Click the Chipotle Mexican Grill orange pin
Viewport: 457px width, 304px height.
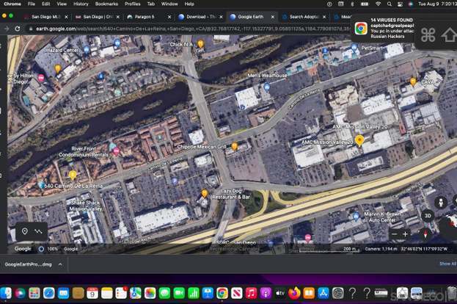point(234,146)
